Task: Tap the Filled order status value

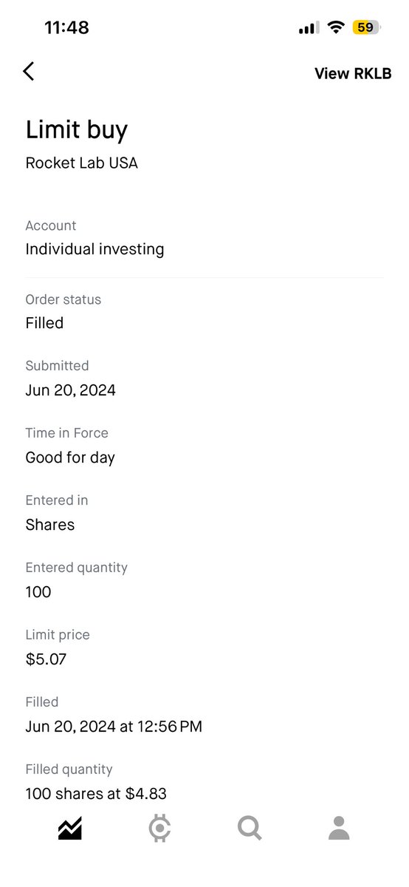Action: 44,323
